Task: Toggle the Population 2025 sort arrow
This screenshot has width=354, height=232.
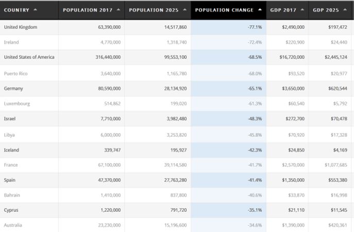Action: tap(185, 10)
